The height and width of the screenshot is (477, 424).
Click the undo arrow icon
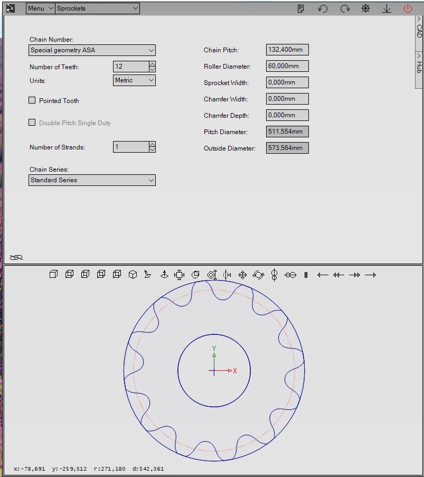tap(323, 8)
